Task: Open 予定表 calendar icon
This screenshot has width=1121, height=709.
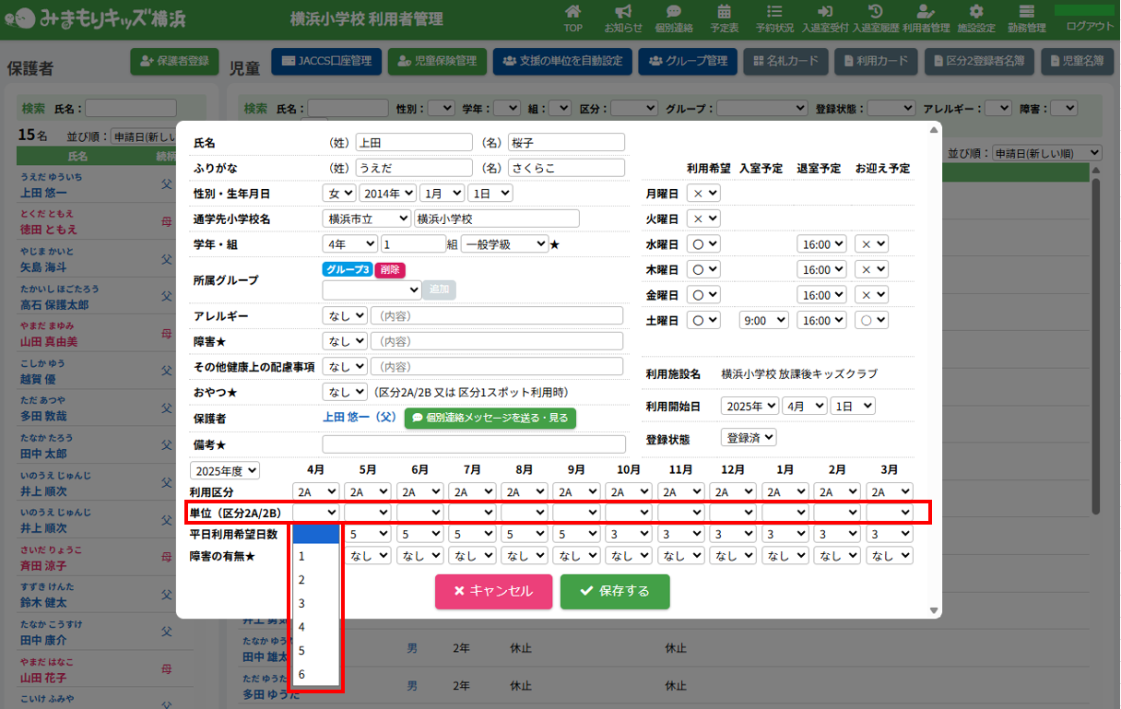Action: tap(725, 12)
